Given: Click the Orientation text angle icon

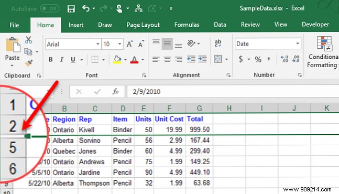Looking at the screenshot, I should click(x=191, y=44).
